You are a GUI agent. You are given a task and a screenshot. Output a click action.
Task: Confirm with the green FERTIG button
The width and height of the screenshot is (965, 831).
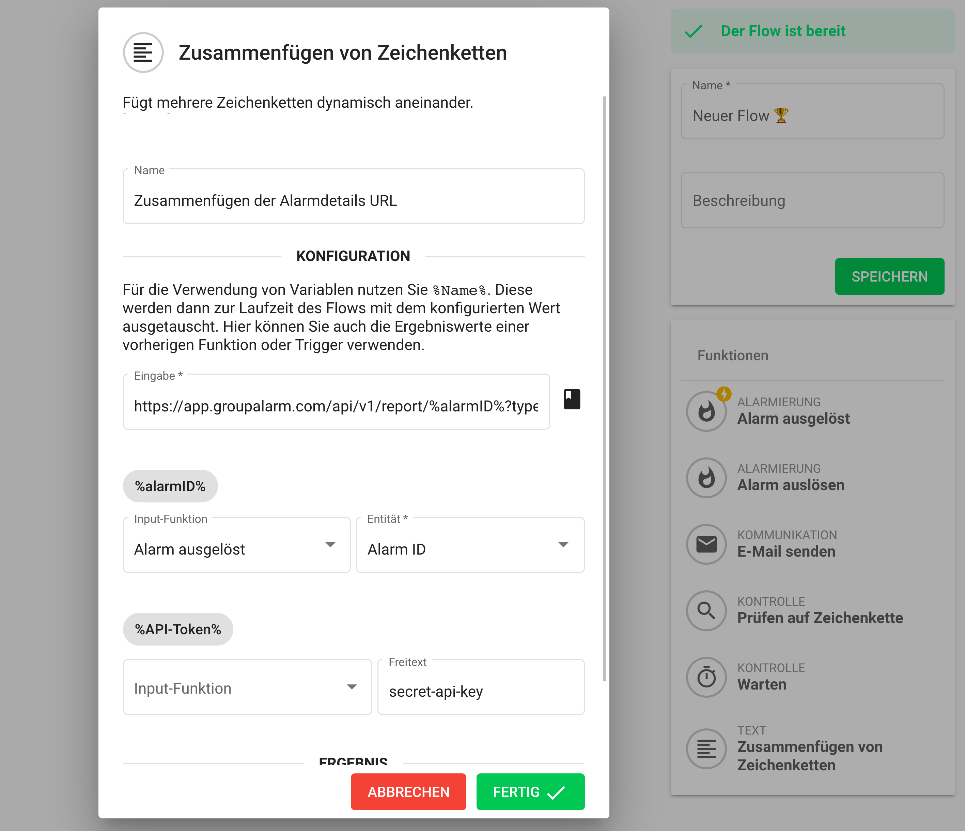click(530, 792)
